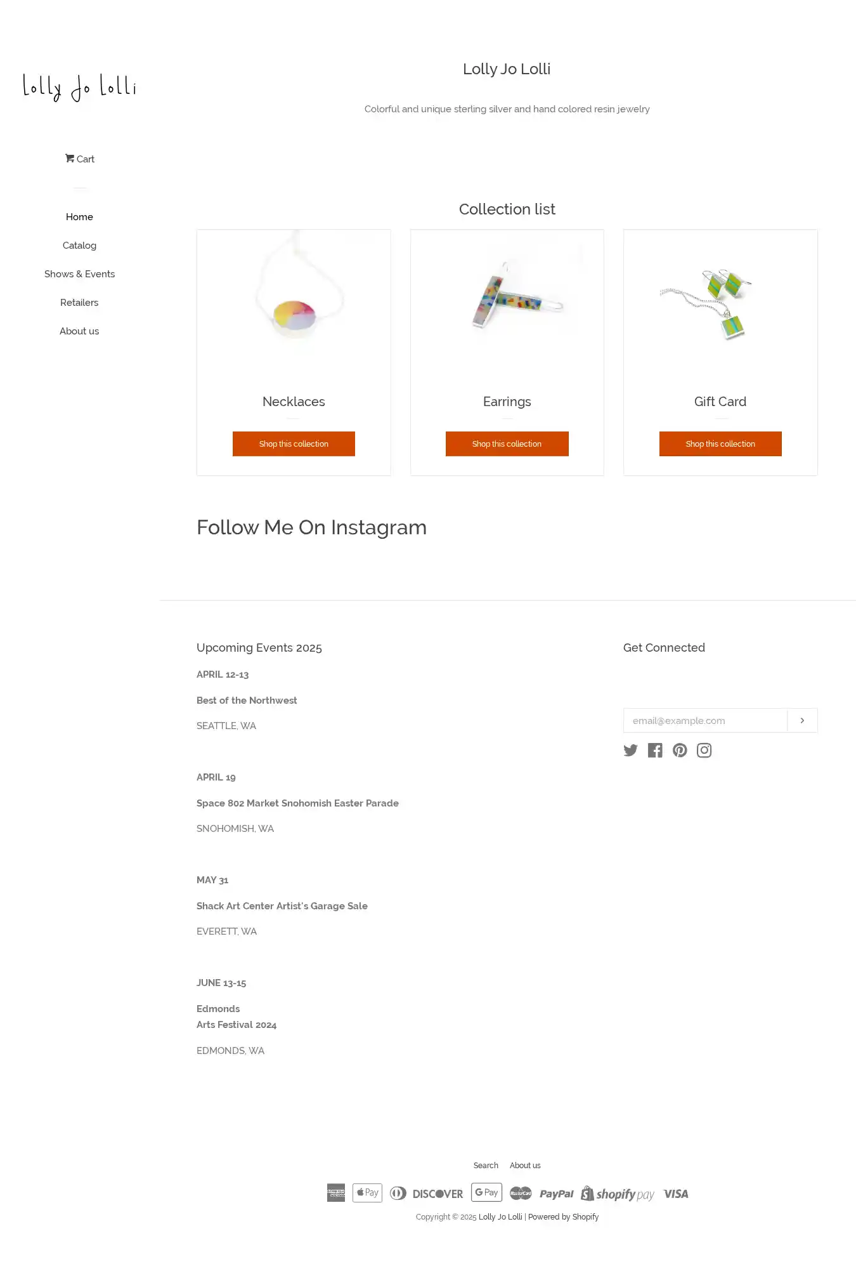
Task: Select Retailers in the sidebar
Action: 79,303
